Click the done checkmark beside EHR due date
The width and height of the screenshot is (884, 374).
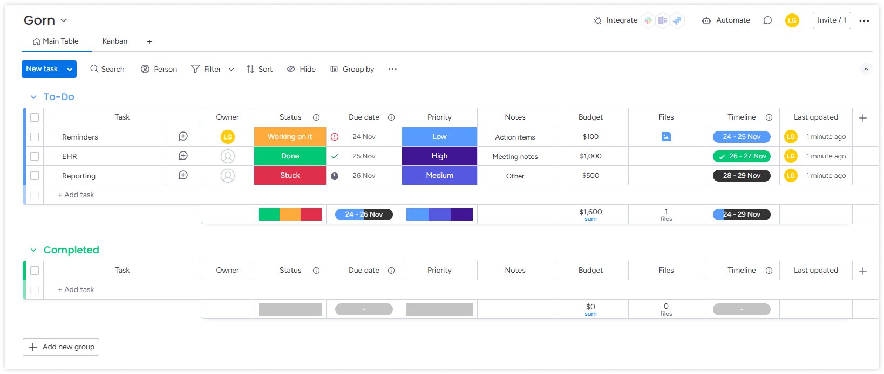(335, 156)
